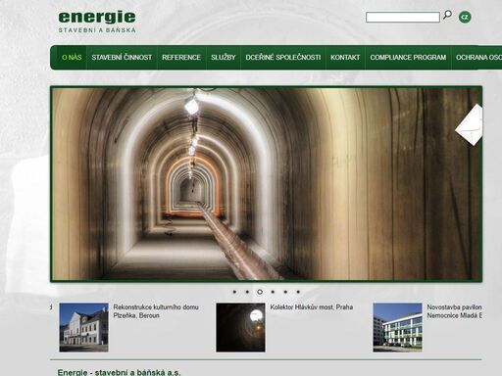Open the Plzeňka Beroun building thumbnail
Screen dimensions: 502x376
[83, 327]
